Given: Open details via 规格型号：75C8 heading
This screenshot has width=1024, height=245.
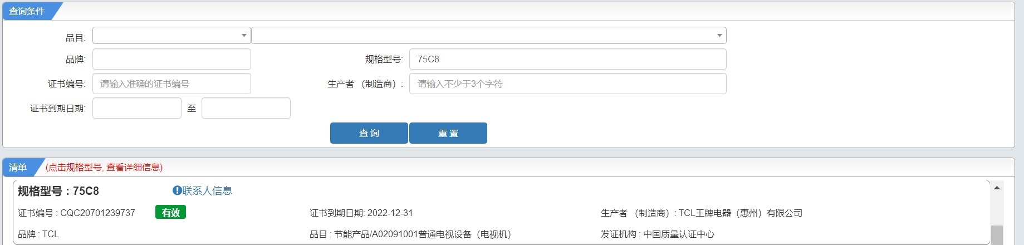Looking at the screenshot, I should (x=58, y=191).
